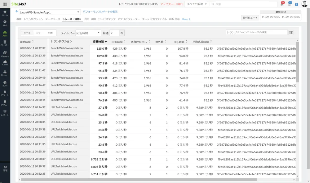Select the APM binoculars sidebar icon

coord(5,34)
